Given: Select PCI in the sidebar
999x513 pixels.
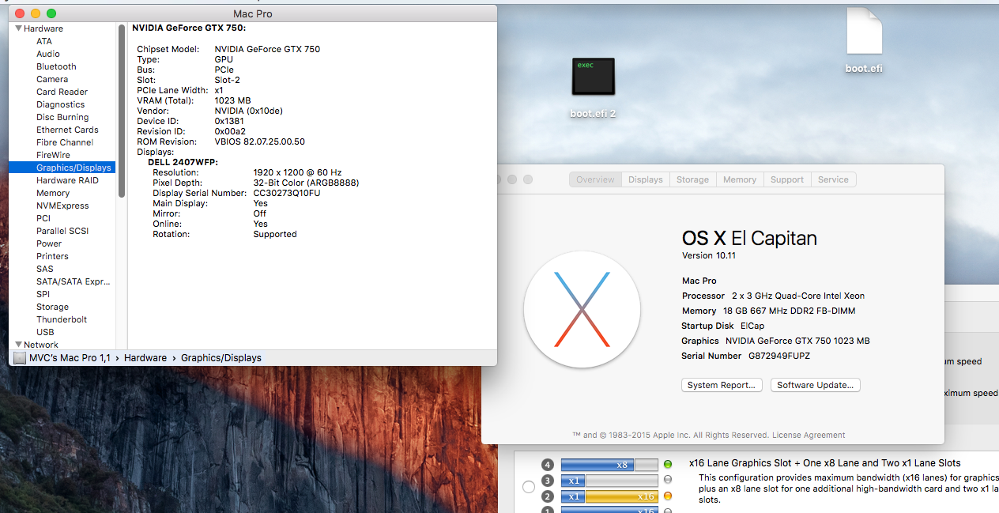Looking at the screenshot, I should pyautogui.click(x=43, y=218).
